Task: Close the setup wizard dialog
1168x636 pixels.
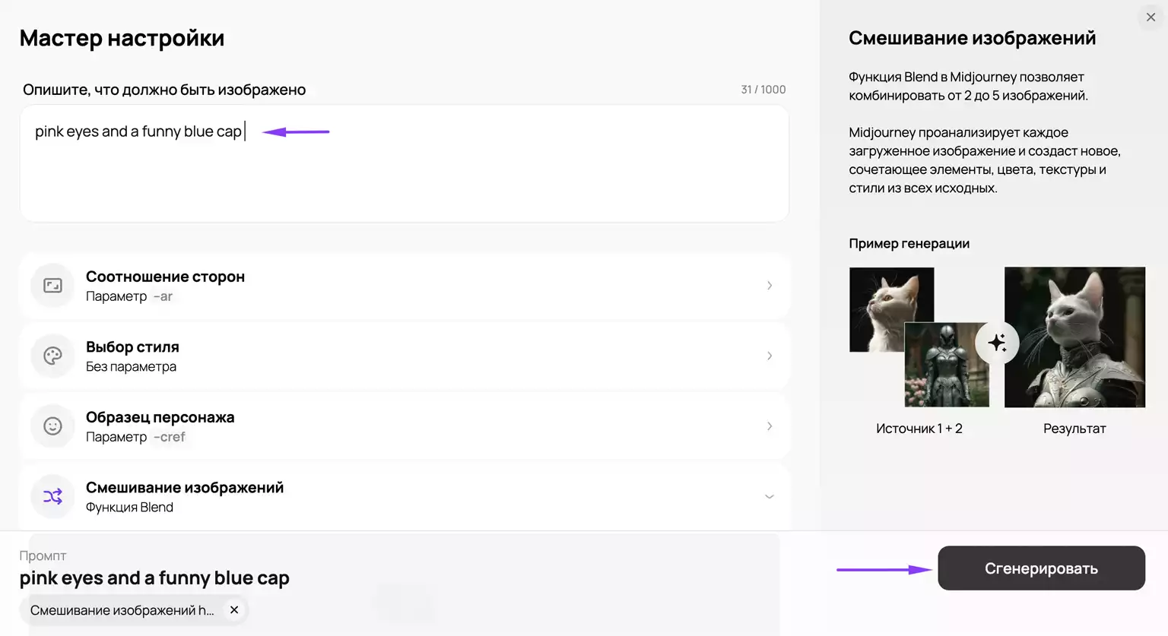Action: click(1151, 17)
